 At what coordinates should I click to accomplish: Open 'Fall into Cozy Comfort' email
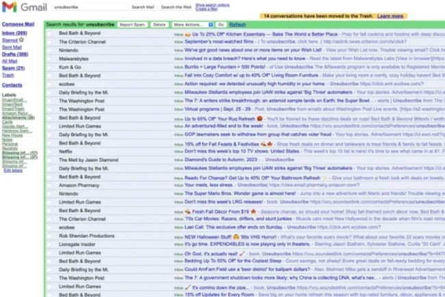tap(251, 75)
